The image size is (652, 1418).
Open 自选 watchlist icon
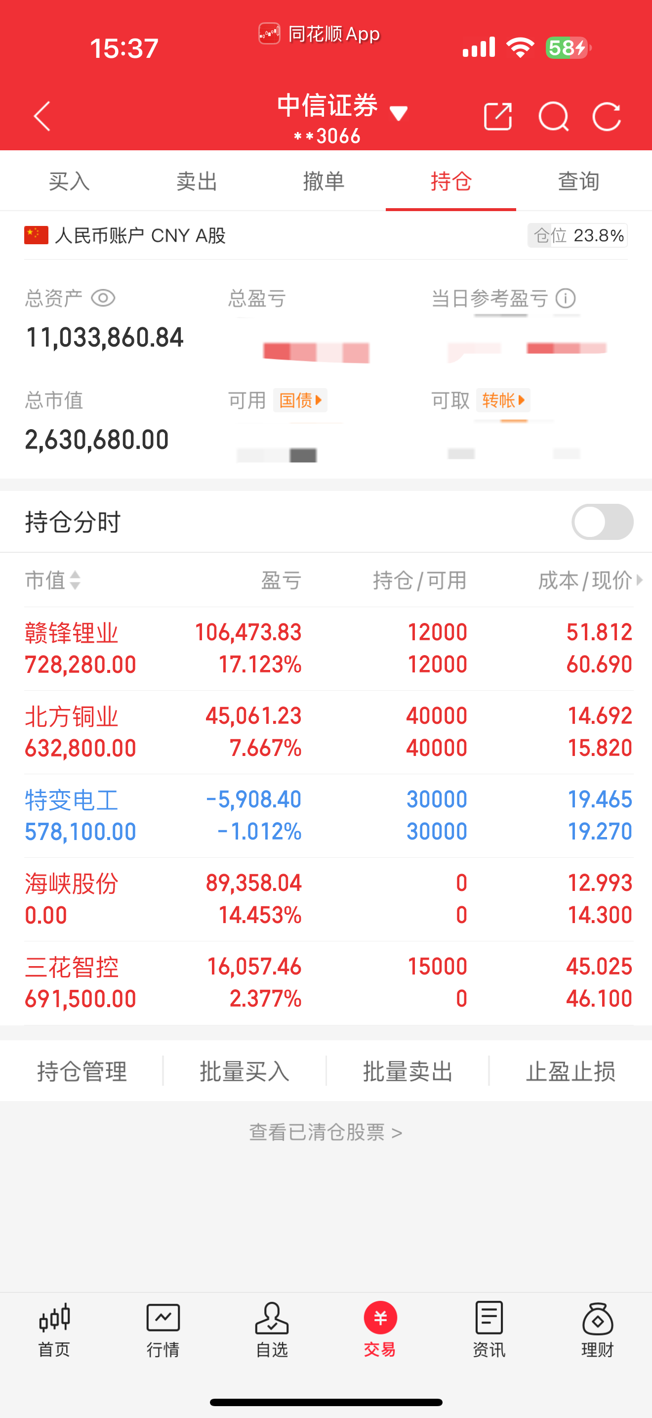pos(272,1329)
